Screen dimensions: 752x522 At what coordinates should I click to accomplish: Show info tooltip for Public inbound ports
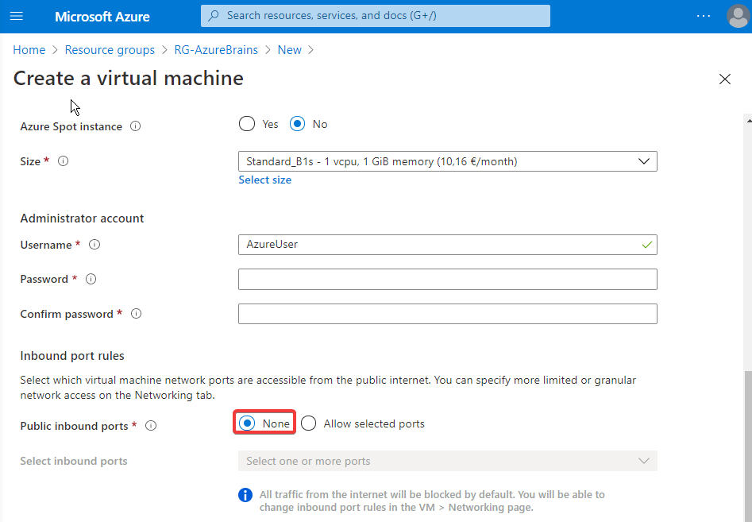[151, 426]
